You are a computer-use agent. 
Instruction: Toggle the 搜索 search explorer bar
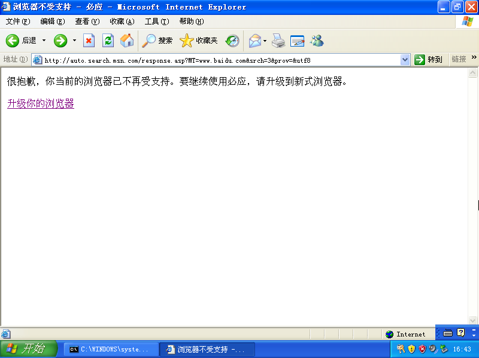[156, 41]
